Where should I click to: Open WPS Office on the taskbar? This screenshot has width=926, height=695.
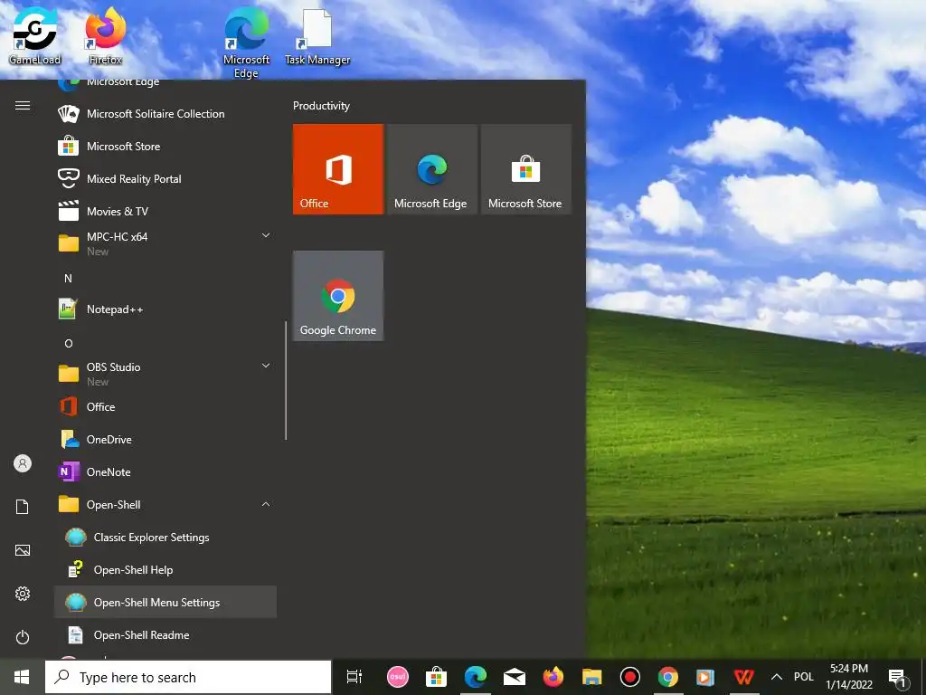[744, 677]
